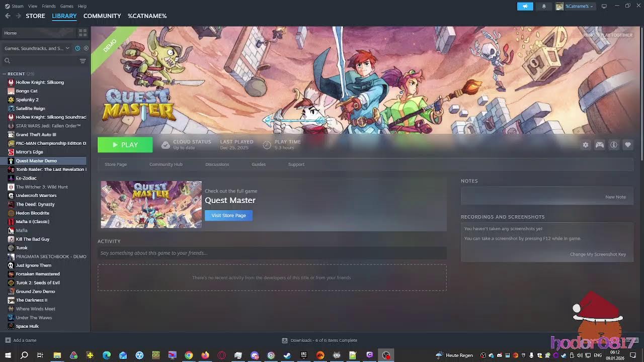Screen dimensions: 644x362
Task: Click the cloud status checkmark icon
Action: 166,145
